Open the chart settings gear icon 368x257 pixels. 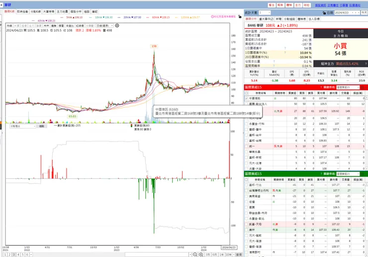[117, 25]
